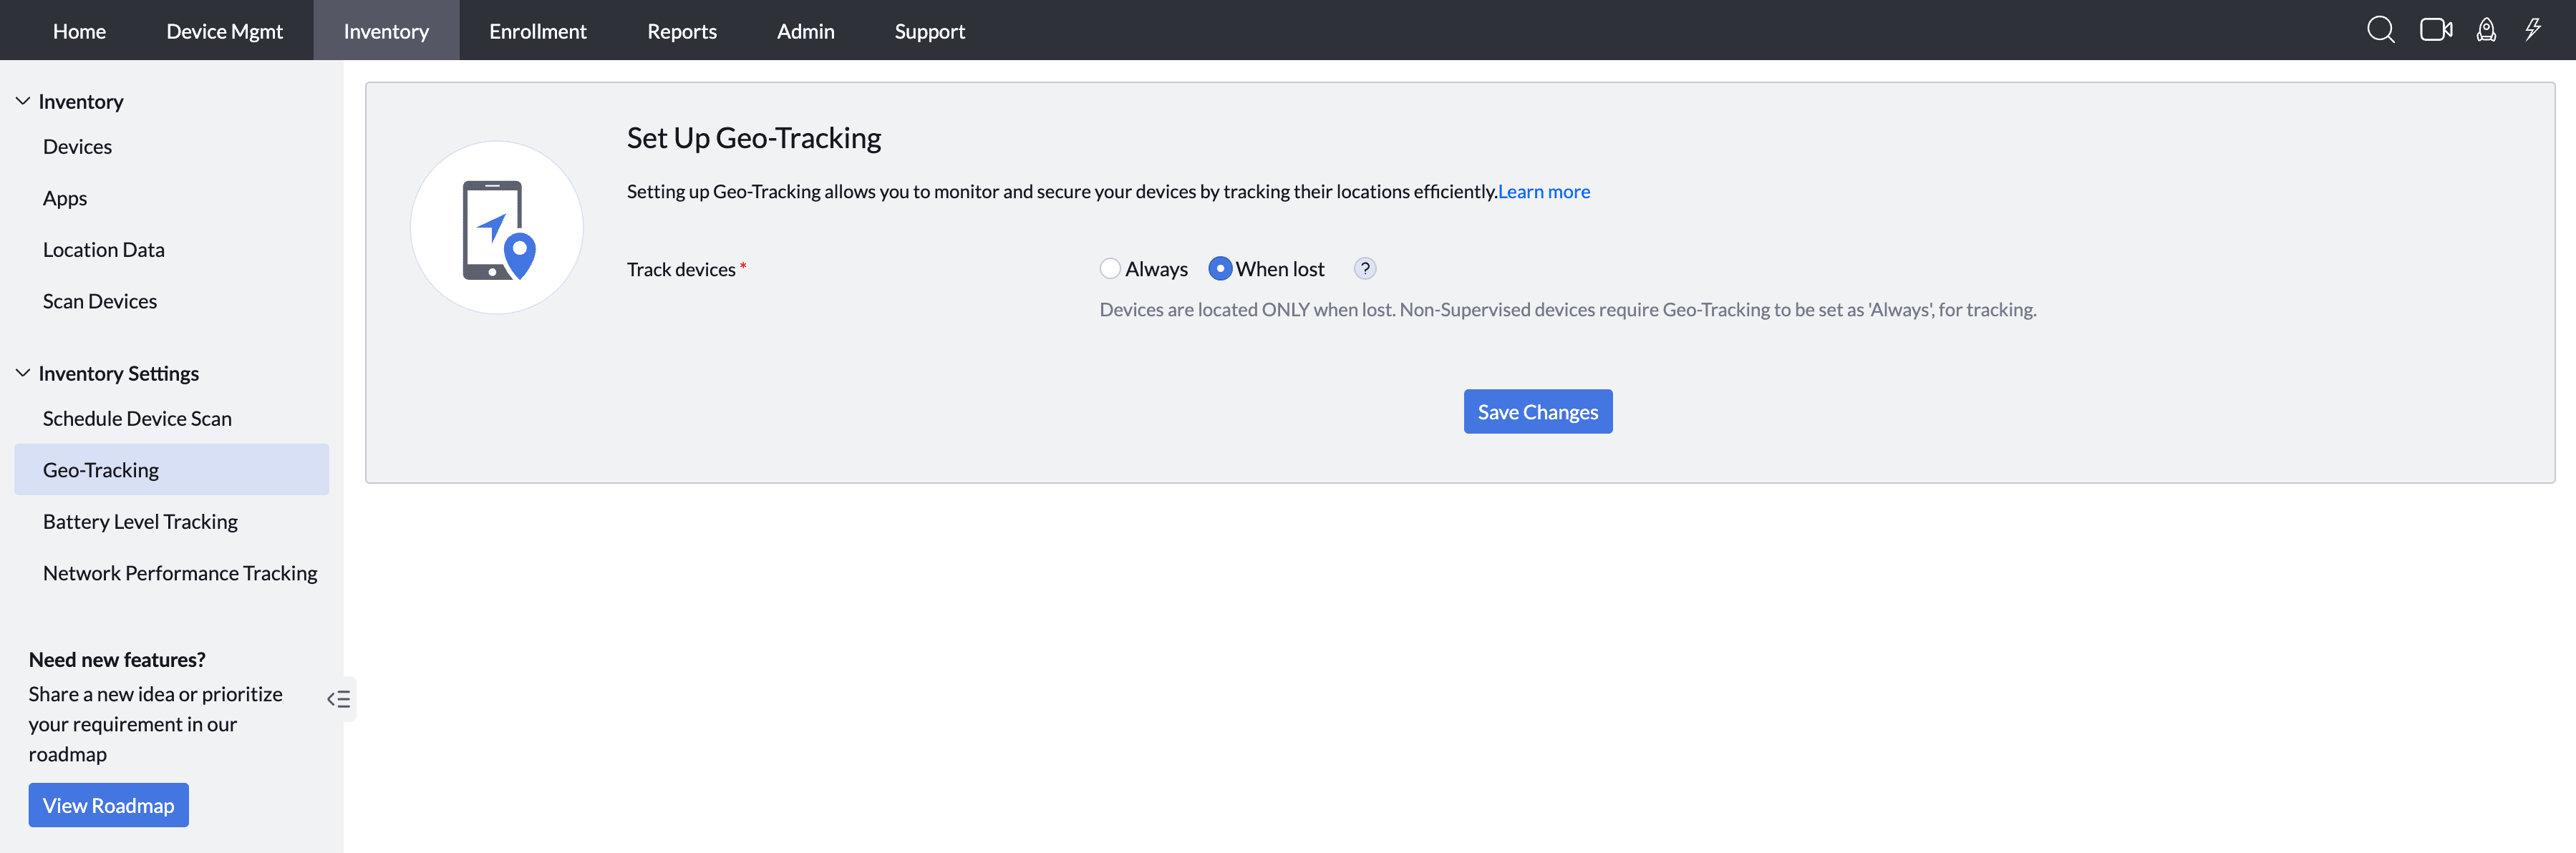Collapse the Inventory Settings section chevron
This screenshot has height=853, width=2576.
23,373
